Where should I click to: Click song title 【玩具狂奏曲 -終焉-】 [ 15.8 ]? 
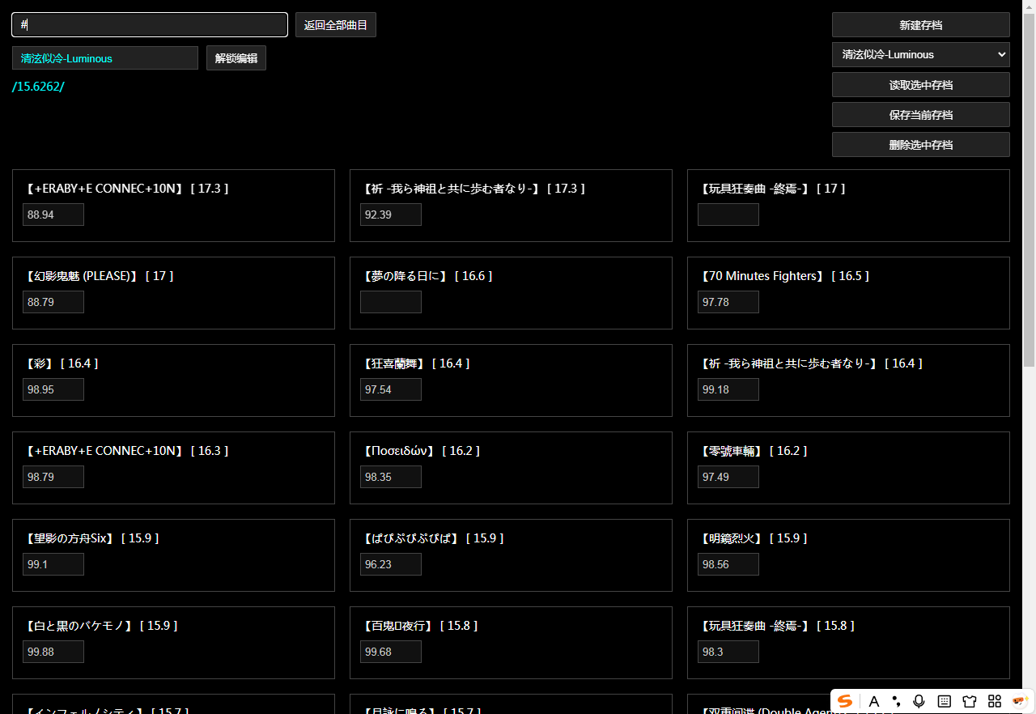tap(776, 626)
